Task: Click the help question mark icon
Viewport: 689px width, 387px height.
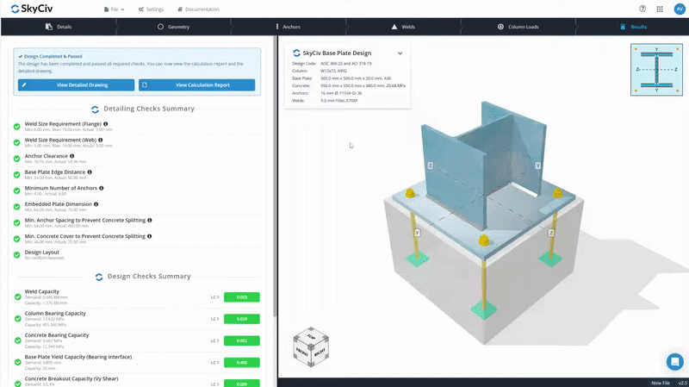Action: pyautogui.click(x=642, y=9)
